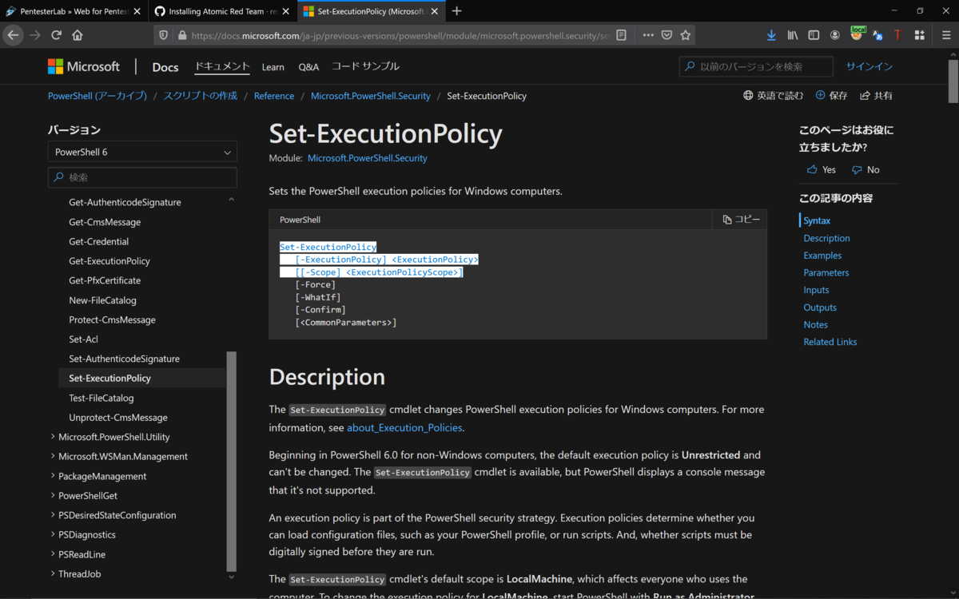Click the Microsoft logo
The height and width of the screenshot is (599, 959).
click(84, 66)
